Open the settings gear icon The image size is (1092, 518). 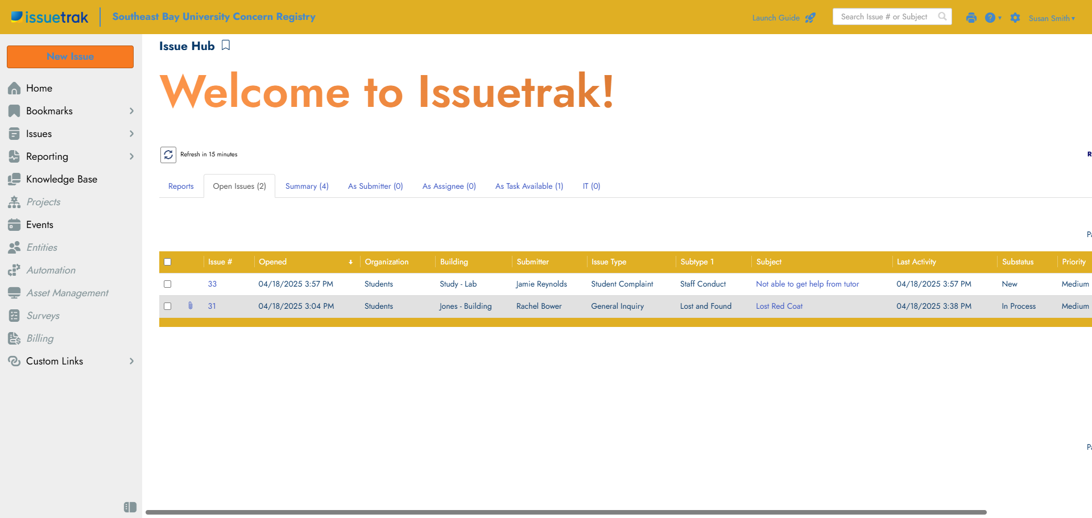(1015, 18)
